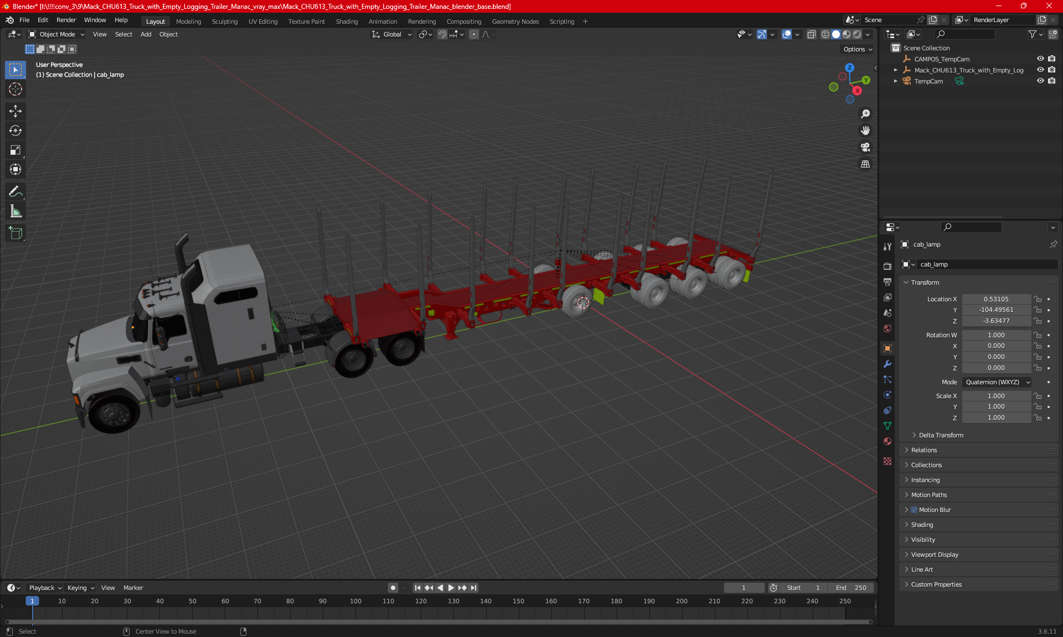The height and width of the screenshot is (637, 1063).
Task: Choose the Measure tool
Action: [x=16, y=211]
